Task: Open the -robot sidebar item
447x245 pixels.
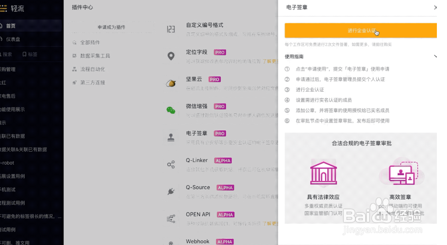Action: [x=7, y=163]
